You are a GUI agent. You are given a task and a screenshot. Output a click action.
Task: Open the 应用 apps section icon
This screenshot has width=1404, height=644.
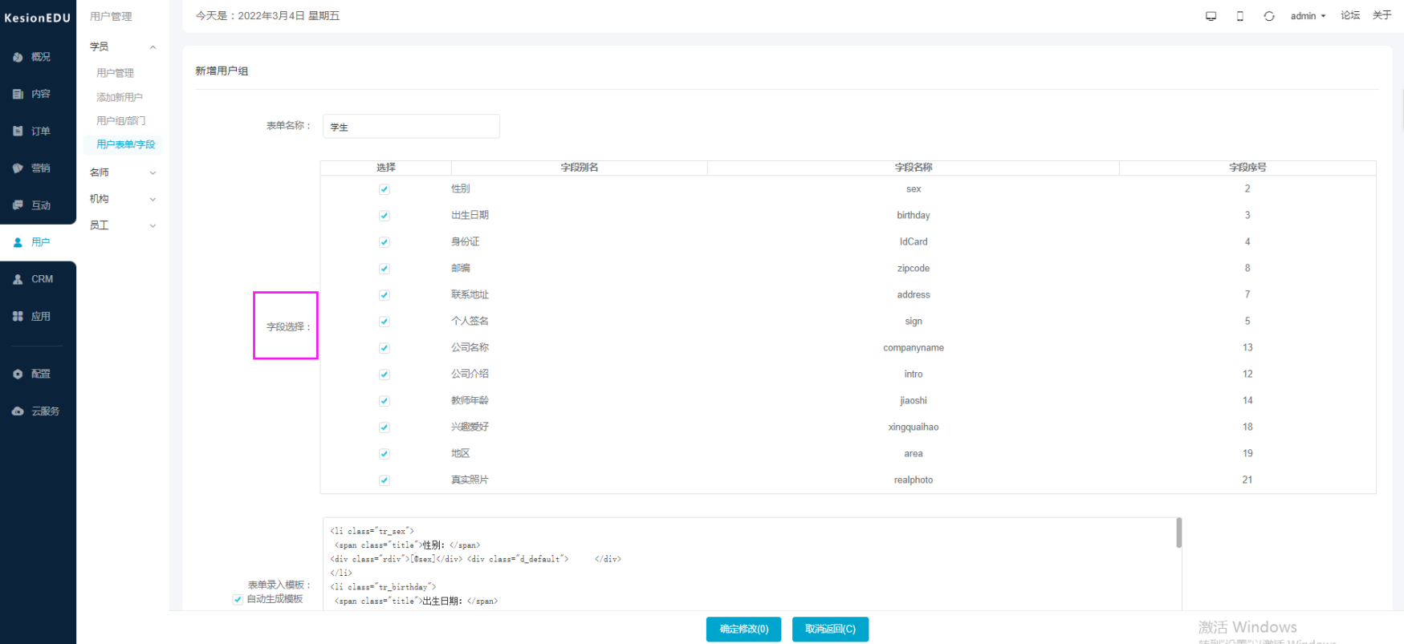(18, 316)
